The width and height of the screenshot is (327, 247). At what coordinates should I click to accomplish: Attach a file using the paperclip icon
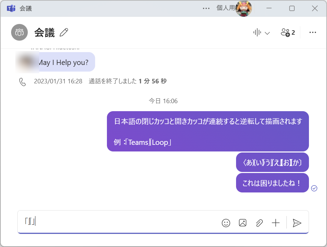point(259,223)
